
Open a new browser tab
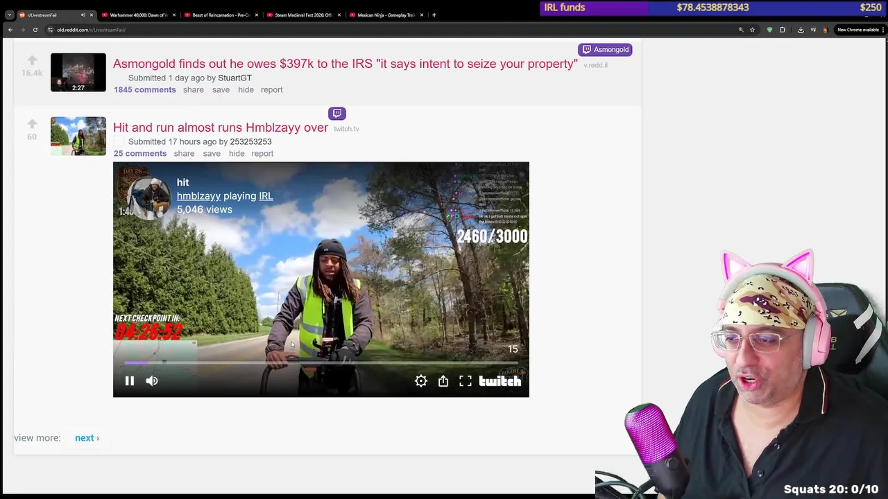click(434, 15)
